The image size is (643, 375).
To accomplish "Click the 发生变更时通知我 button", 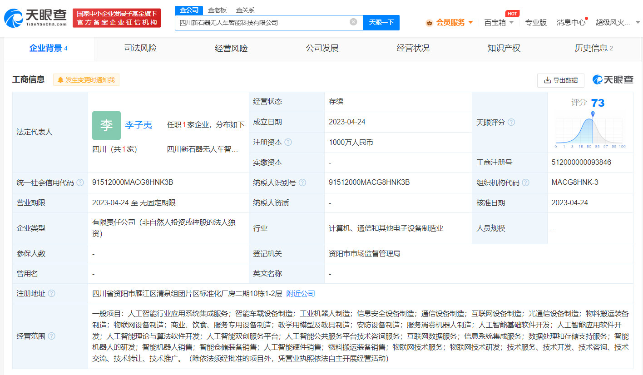I will click(x=86, y=80).
